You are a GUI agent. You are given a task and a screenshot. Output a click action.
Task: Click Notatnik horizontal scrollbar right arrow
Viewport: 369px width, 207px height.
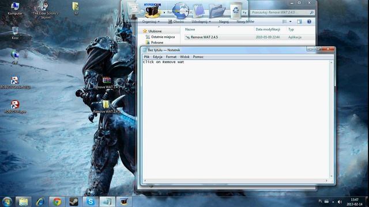coord(326,181)
